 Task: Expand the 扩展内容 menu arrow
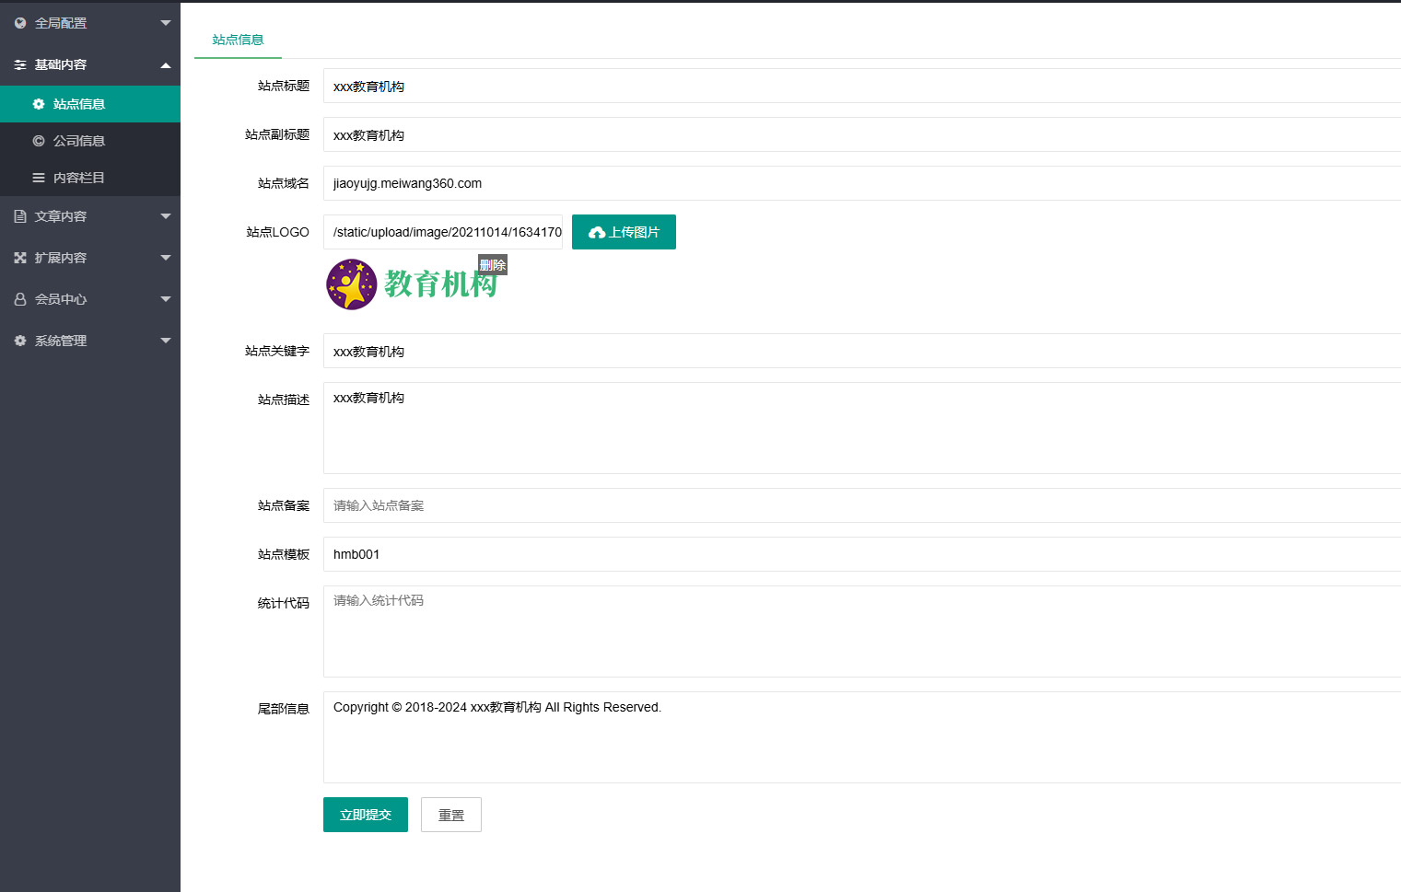click(x=166, y=258)
